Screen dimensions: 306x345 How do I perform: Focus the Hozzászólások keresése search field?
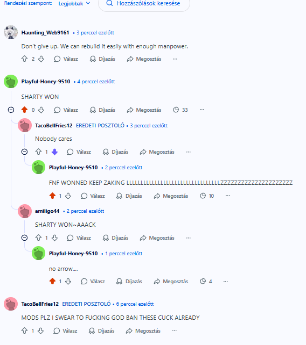point(144,4)
